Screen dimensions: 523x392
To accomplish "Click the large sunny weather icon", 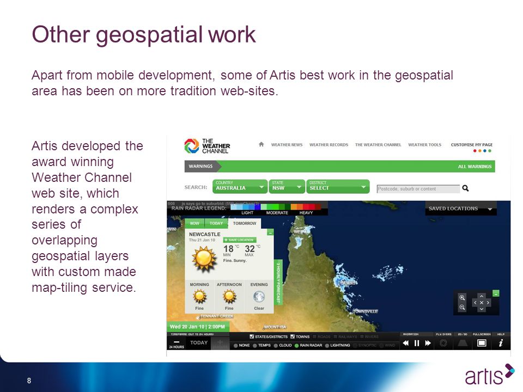I will pyautogui.click(x=204, y=259).
